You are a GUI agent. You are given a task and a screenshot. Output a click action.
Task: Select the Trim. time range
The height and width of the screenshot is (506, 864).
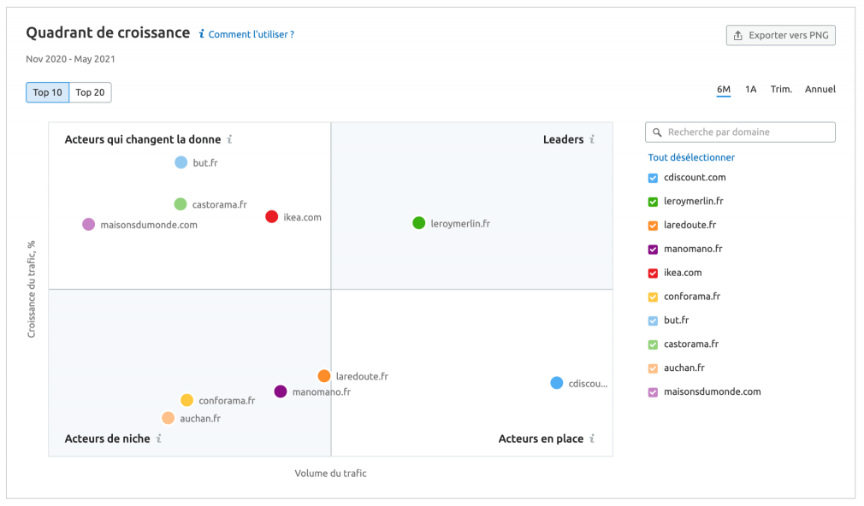[x=781, y=89]
